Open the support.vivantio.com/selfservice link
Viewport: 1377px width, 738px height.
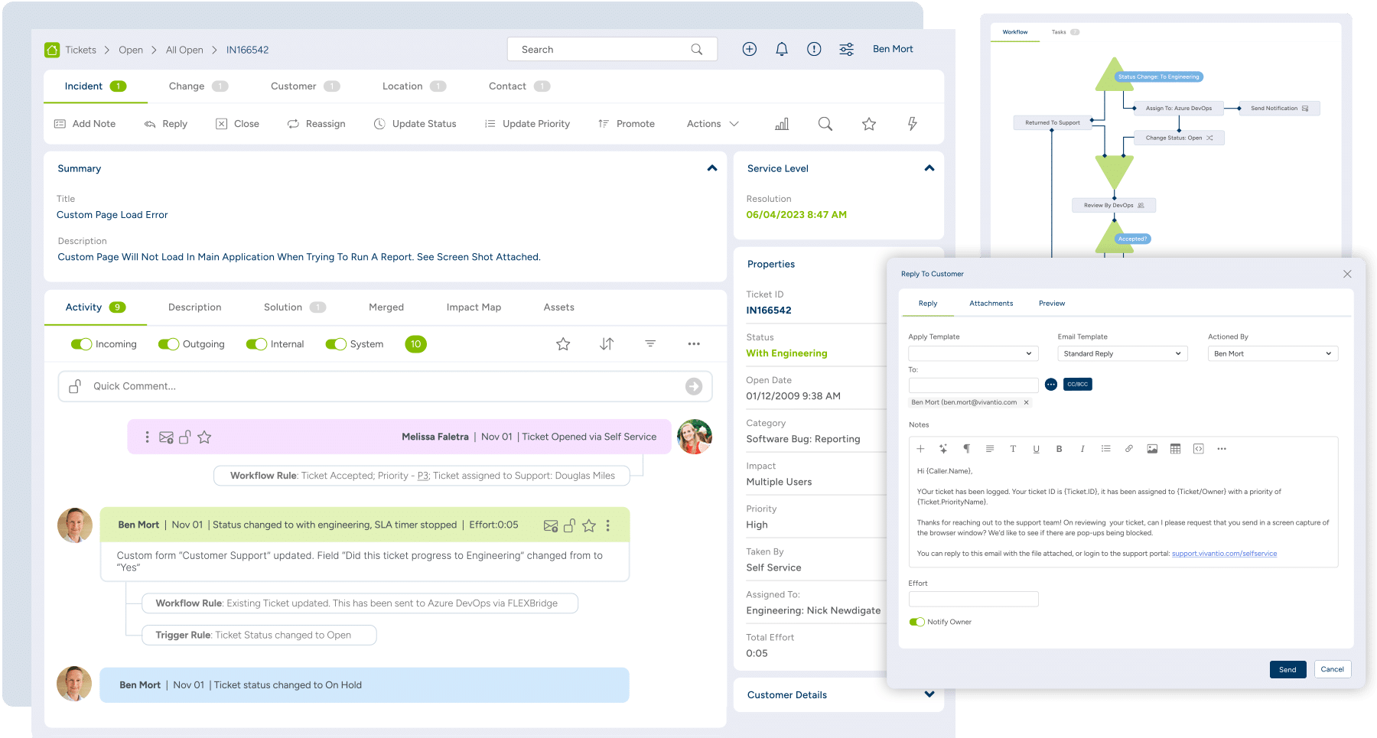1224,554
